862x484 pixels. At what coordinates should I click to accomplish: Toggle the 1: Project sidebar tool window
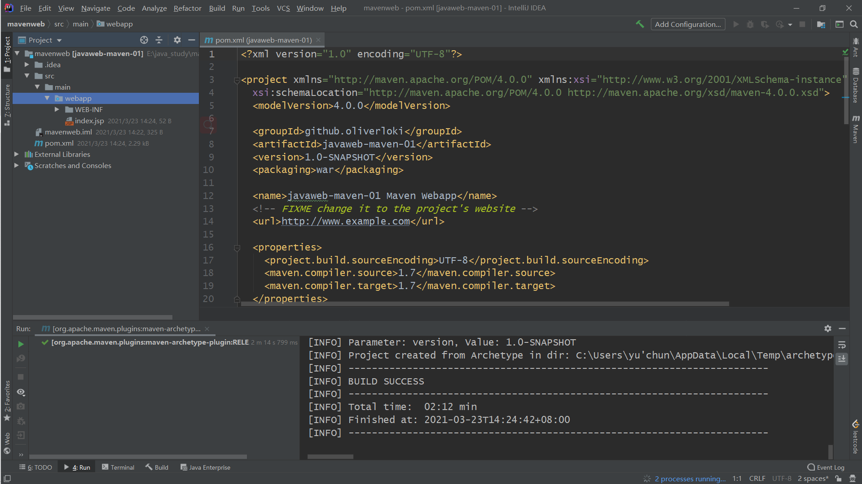pyautogui.click(x=7, y=54)
